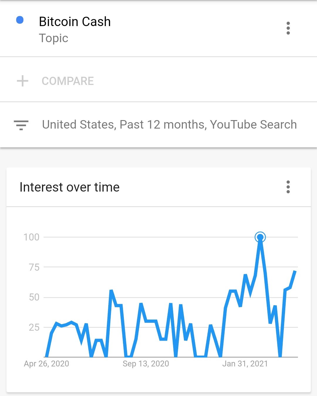Click the highlighted peak point at 100
Viewport: 317px width, 396px height.
pos(260,237)
